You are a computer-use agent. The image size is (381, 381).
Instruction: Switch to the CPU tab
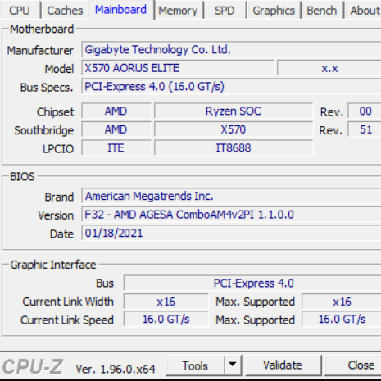tap(20, 11)
